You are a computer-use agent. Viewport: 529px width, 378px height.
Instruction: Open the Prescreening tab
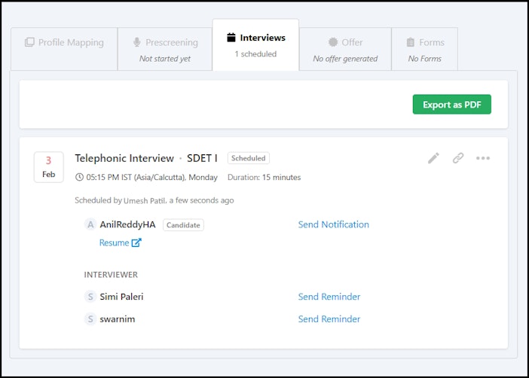[165, 49]
